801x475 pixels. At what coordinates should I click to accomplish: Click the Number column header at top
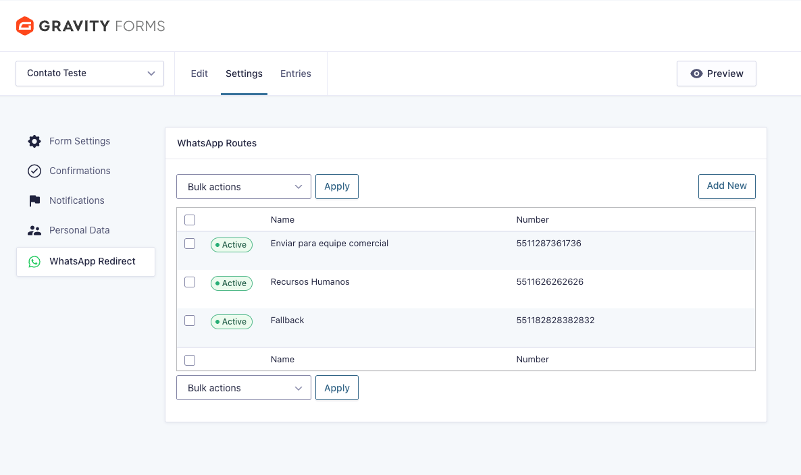point(532,220)
